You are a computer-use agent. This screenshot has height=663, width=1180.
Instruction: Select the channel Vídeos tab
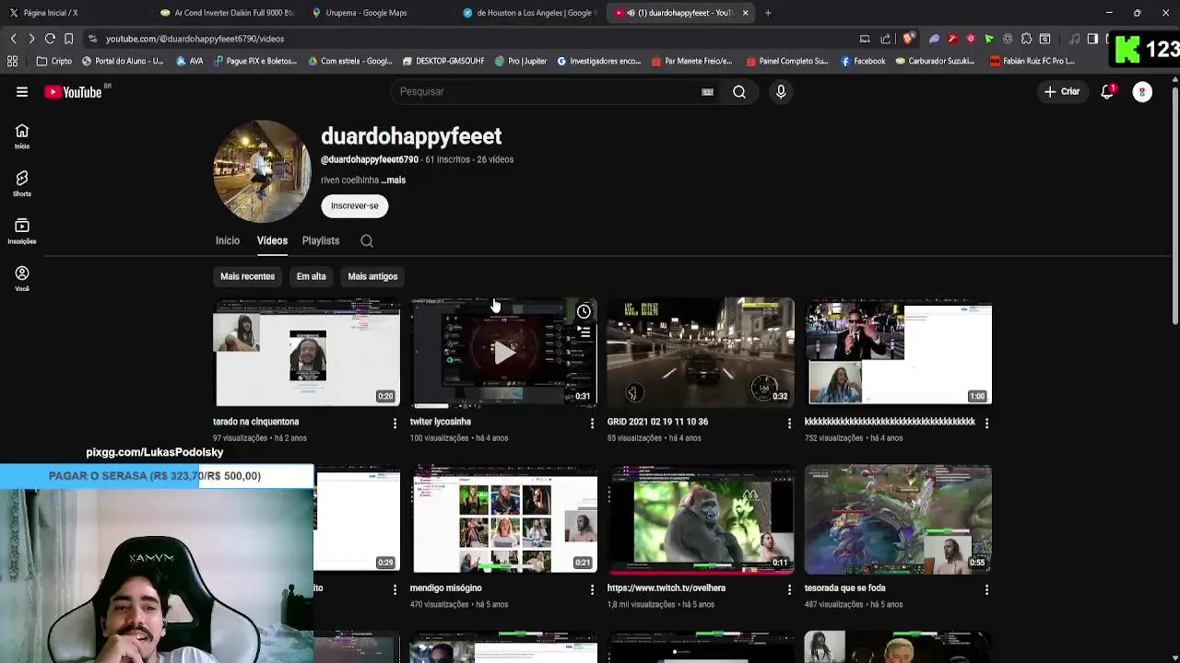click(272, 241)
